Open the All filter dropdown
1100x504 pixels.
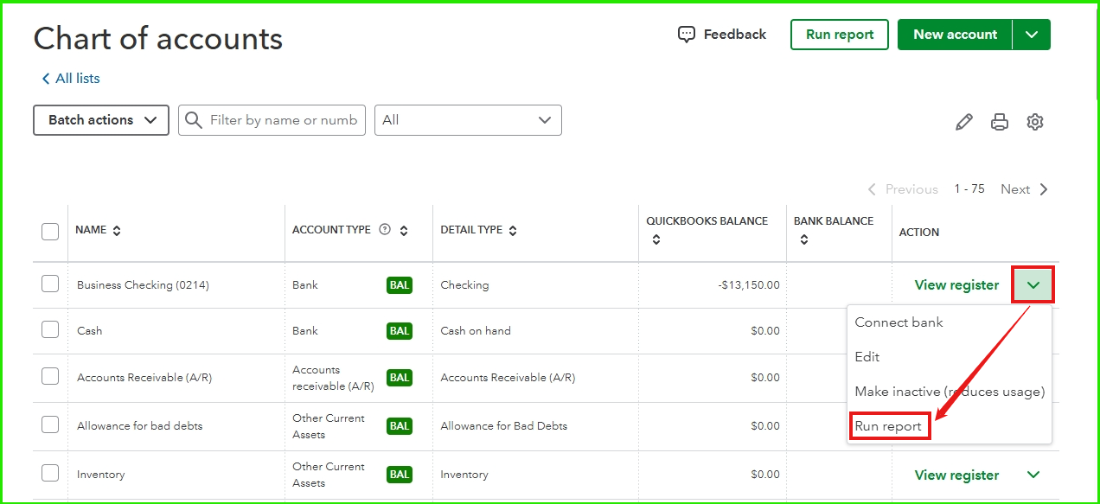point(468,120)
